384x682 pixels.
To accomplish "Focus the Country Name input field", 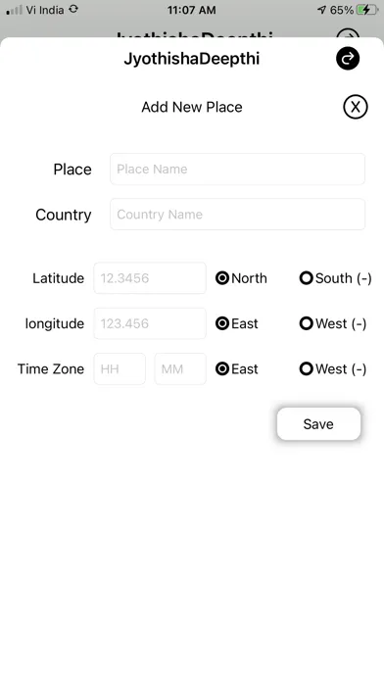I will coord(237,214).
